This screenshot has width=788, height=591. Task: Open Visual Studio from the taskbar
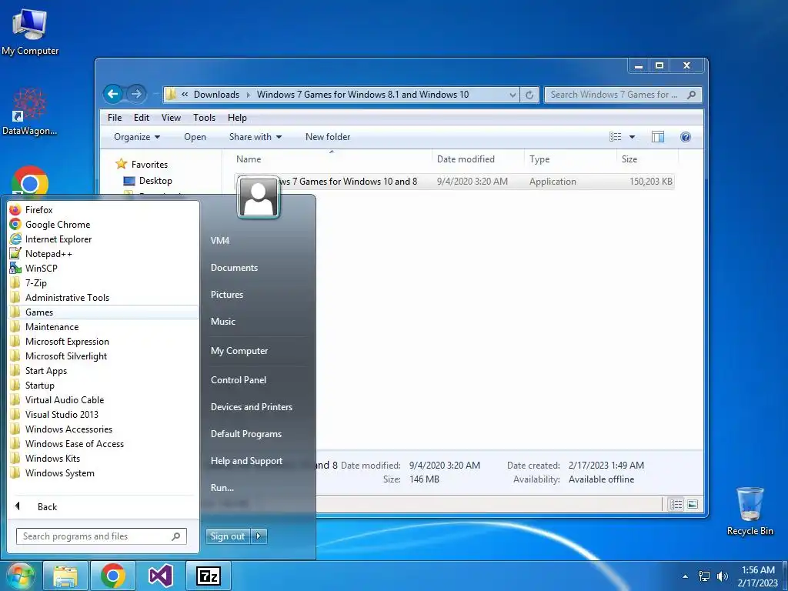(x=161, y=576)
